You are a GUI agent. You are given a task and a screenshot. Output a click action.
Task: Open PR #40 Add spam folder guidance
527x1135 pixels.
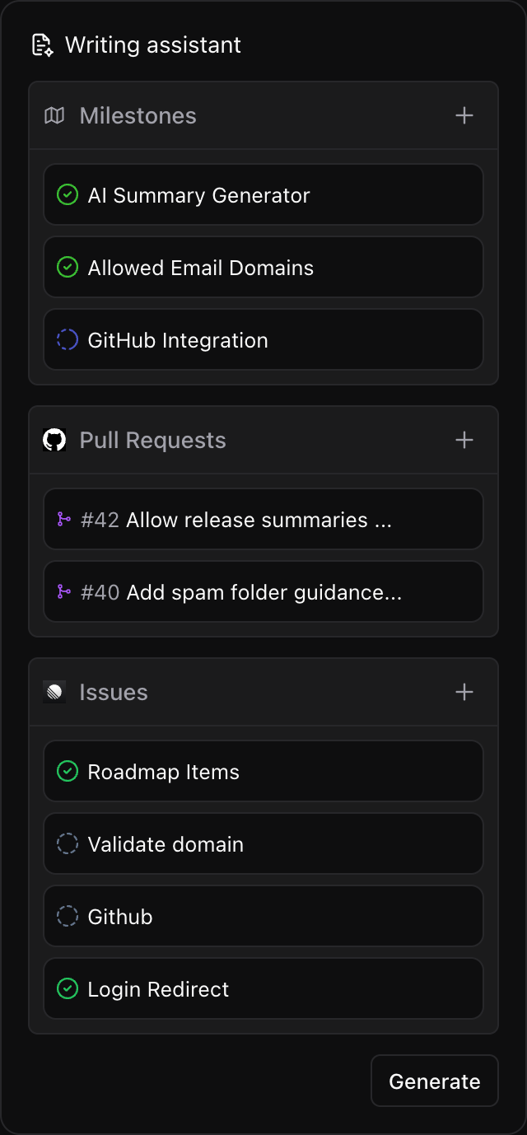pos(263,592)
